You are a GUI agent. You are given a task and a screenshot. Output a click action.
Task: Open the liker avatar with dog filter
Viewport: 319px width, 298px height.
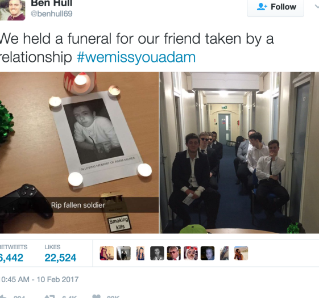(190, 253)
